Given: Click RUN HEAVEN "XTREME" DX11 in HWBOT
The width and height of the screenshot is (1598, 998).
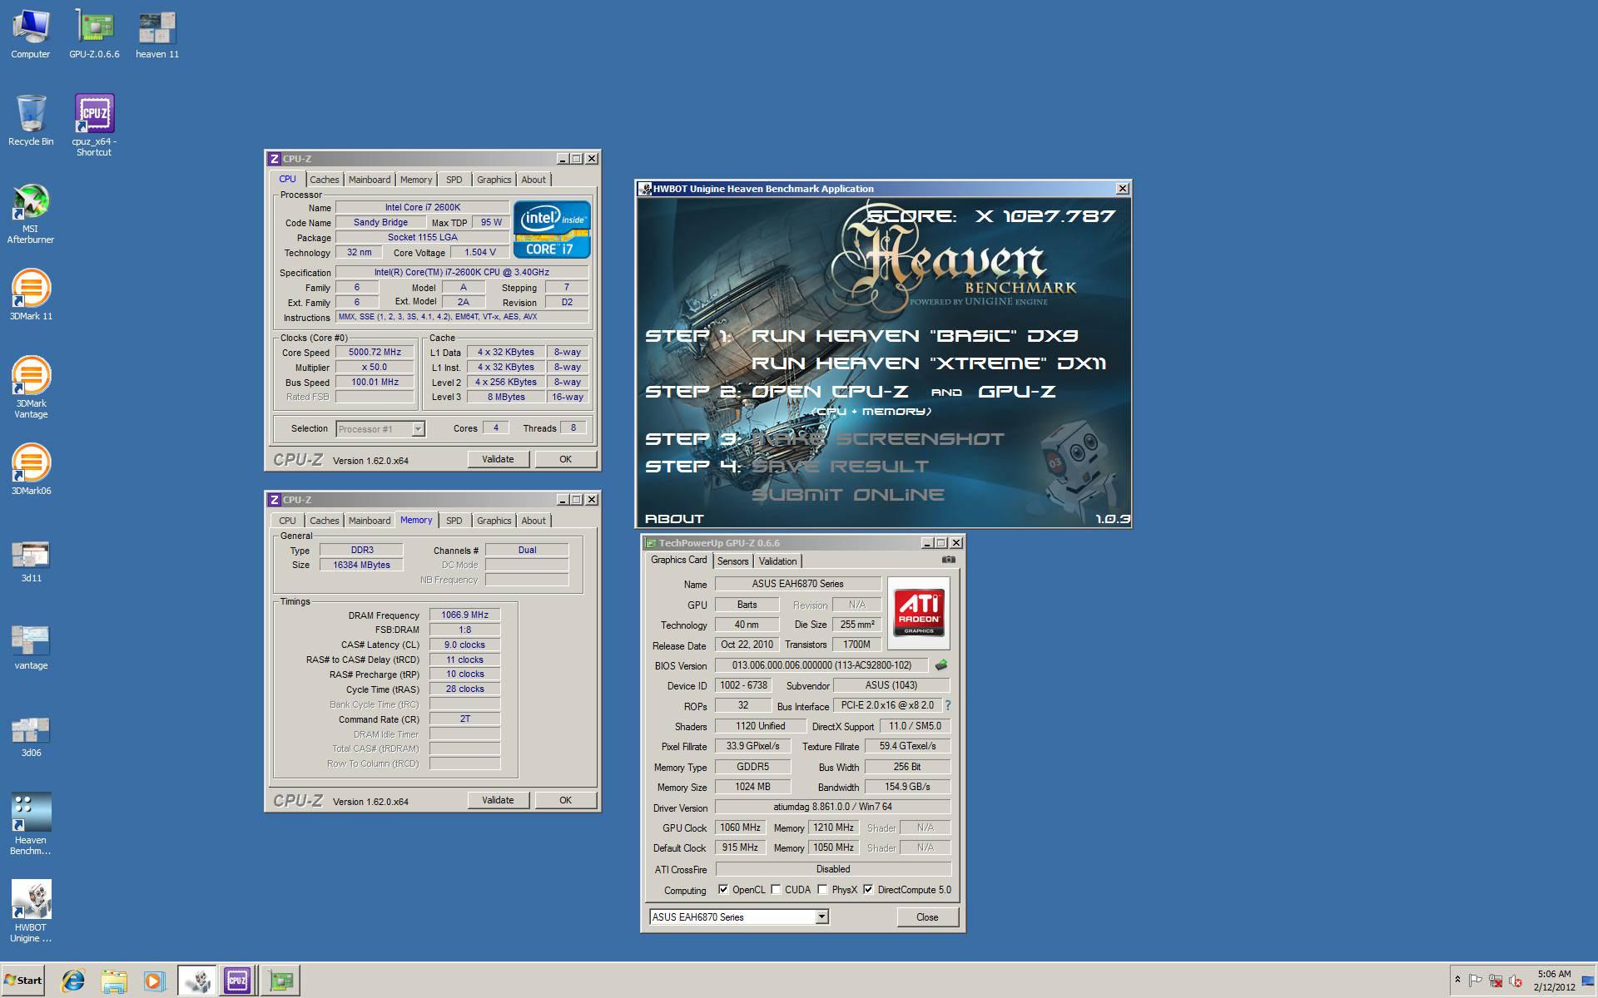Looking at the screenshot, I should [929, 363].
